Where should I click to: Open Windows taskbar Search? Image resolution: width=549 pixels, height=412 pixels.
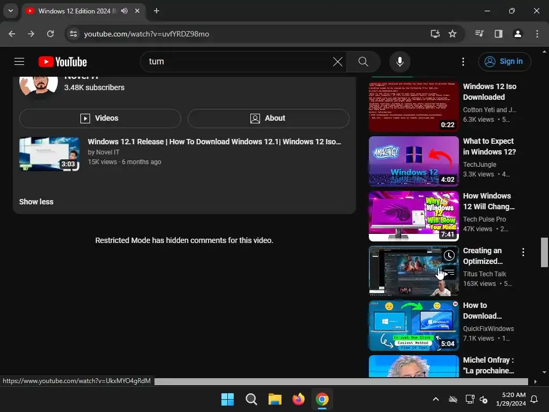coord(251,399)
